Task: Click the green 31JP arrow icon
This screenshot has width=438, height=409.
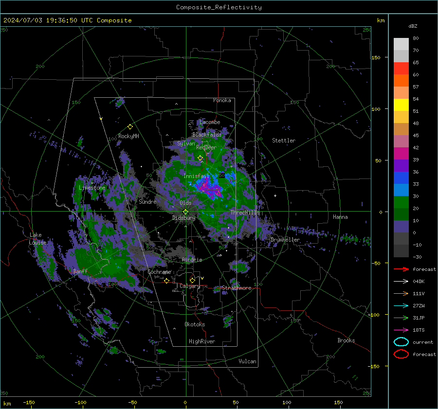Action: (x=401, y=318)
